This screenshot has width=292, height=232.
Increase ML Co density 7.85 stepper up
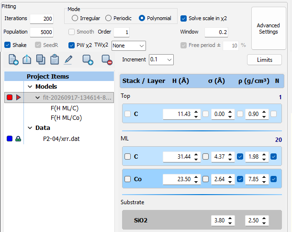[264, 177]
